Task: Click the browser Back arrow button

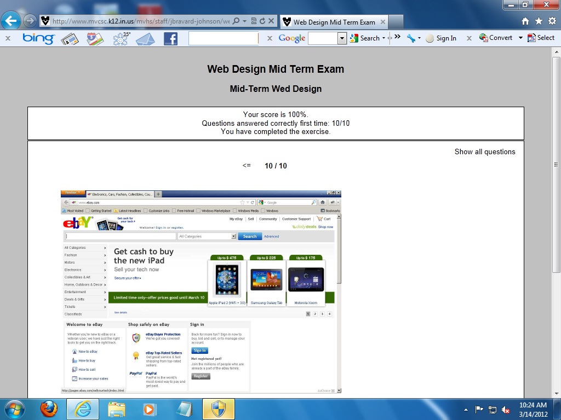Action: 11,21
